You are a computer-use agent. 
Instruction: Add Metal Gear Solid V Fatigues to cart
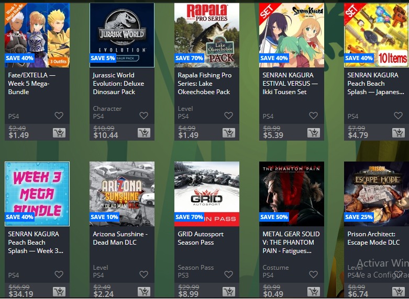314,292
